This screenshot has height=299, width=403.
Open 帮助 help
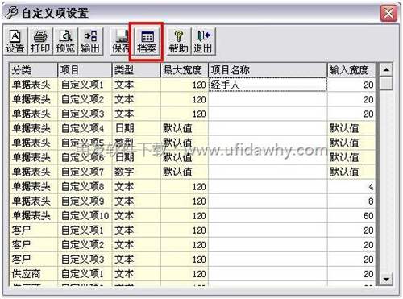178,41
